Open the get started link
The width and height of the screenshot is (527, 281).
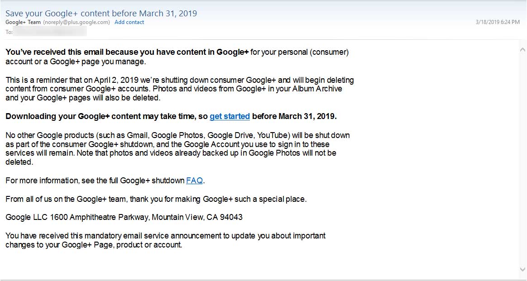(x=230, y=116)
